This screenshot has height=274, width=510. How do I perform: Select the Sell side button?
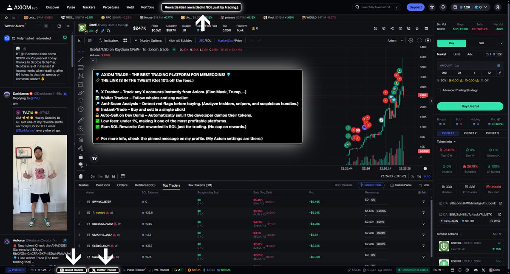coord(481,43)
